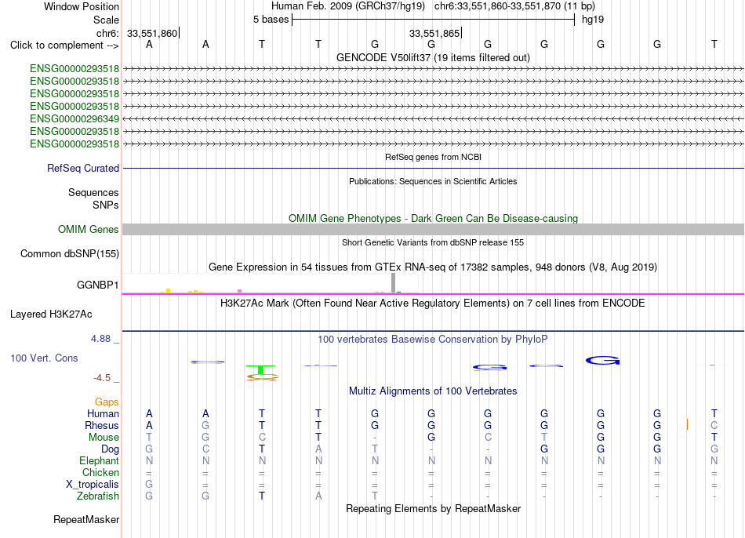Click the 33,551,860 position marker
This screenshot has height=538, width=745.
click(152, 33)
